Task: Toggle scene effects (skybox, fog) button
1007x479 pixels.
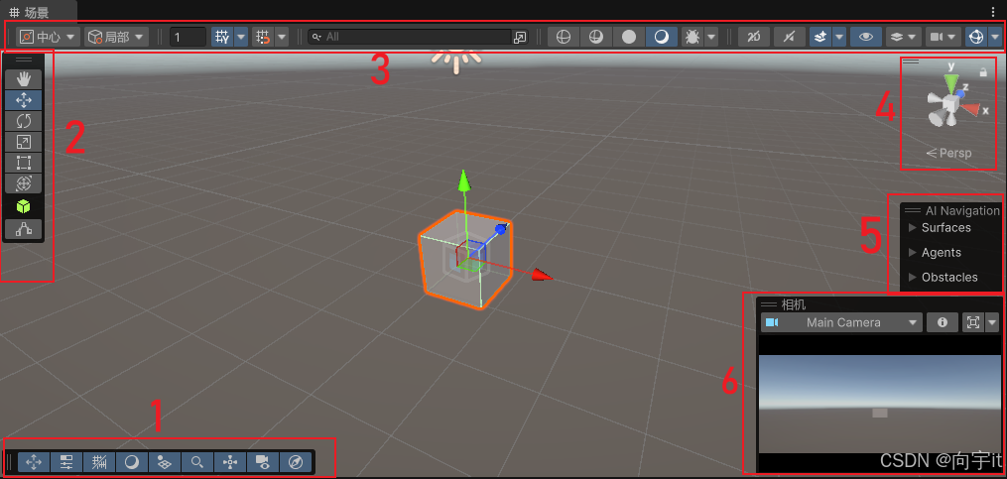Action: pyautogui.click(x=819, y=37)
